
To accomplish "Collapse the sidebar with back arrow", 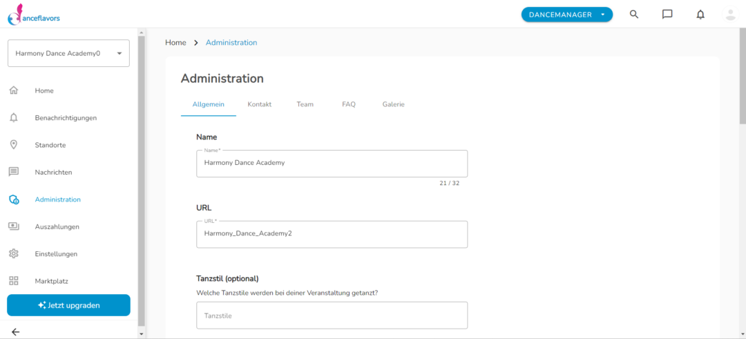I will (x=15, y=332).
